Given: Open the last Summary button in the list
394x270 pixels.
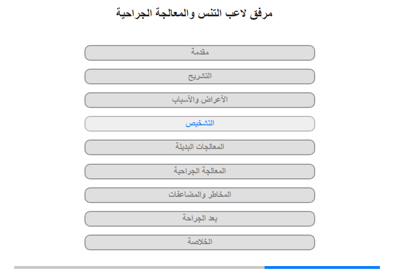Looking at the screenshot, I should [x=200, y=242].
